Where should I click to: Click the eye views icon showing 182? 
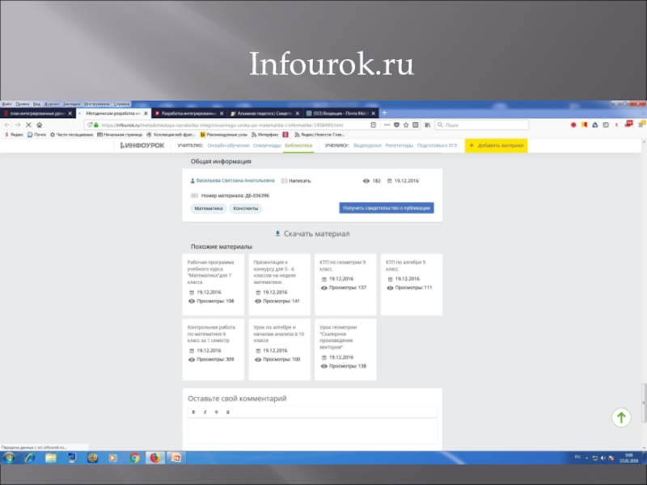366,180
